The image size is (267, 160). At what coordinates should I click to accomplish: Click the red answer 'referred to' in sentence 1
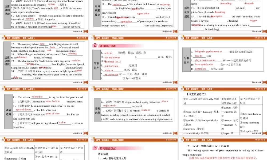[37, 97]
